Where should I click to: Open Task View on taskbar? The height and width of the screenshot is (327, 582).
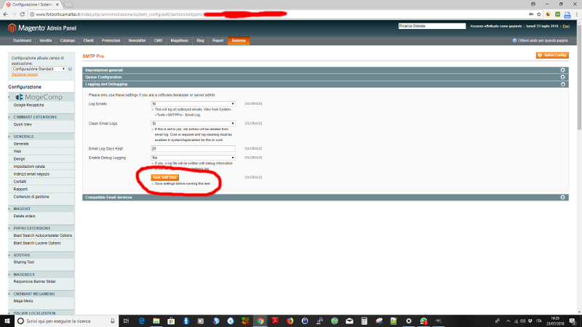(x=126, y=321)
